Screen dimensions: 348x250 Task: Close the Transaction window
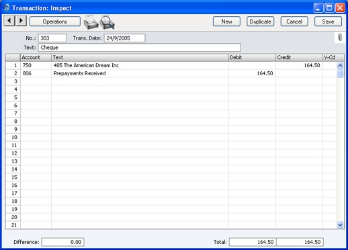point(340,8)
